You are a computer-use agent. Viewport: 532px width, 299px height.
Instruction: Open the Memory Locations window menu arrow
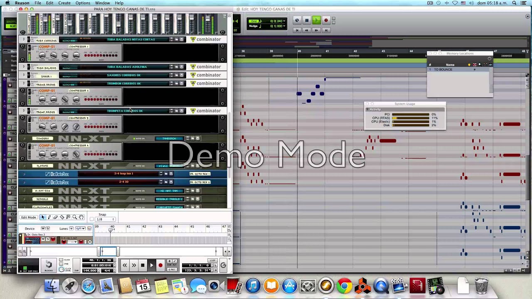coord(489,59)
